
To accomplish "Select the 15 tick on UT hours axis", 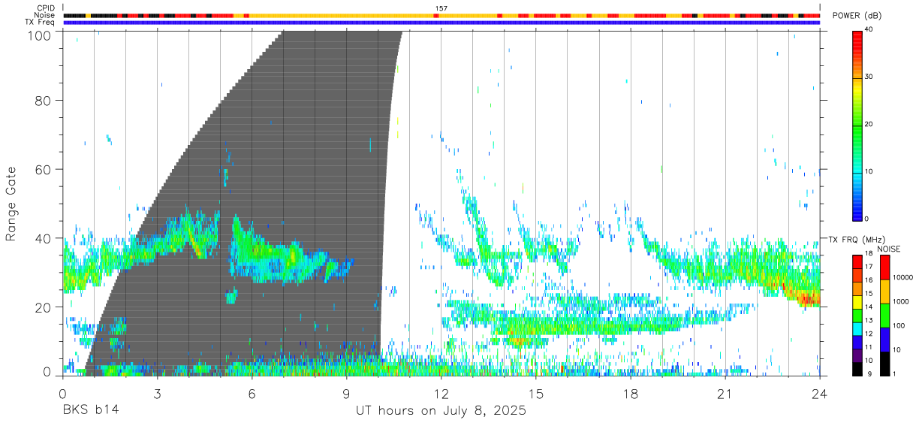I will (x=536, y=393).
